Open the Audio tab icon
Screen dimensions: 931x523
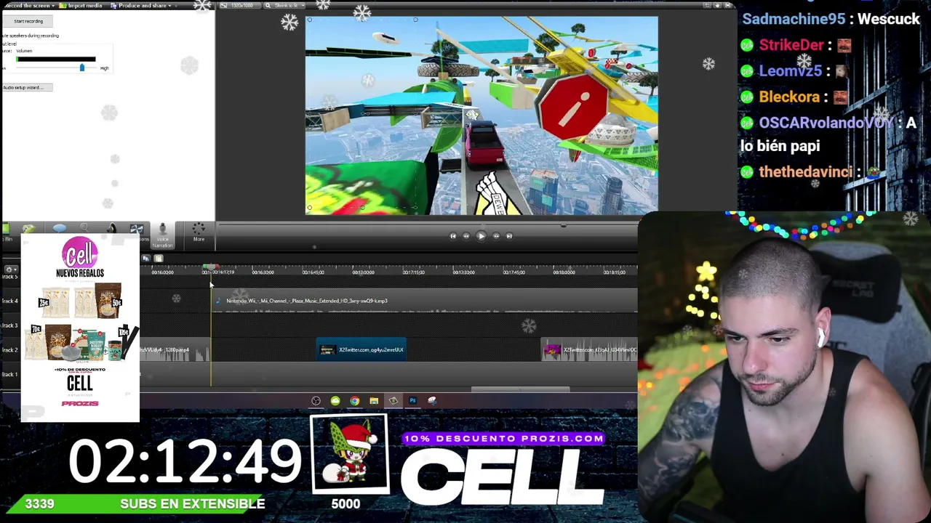[111, 230]
